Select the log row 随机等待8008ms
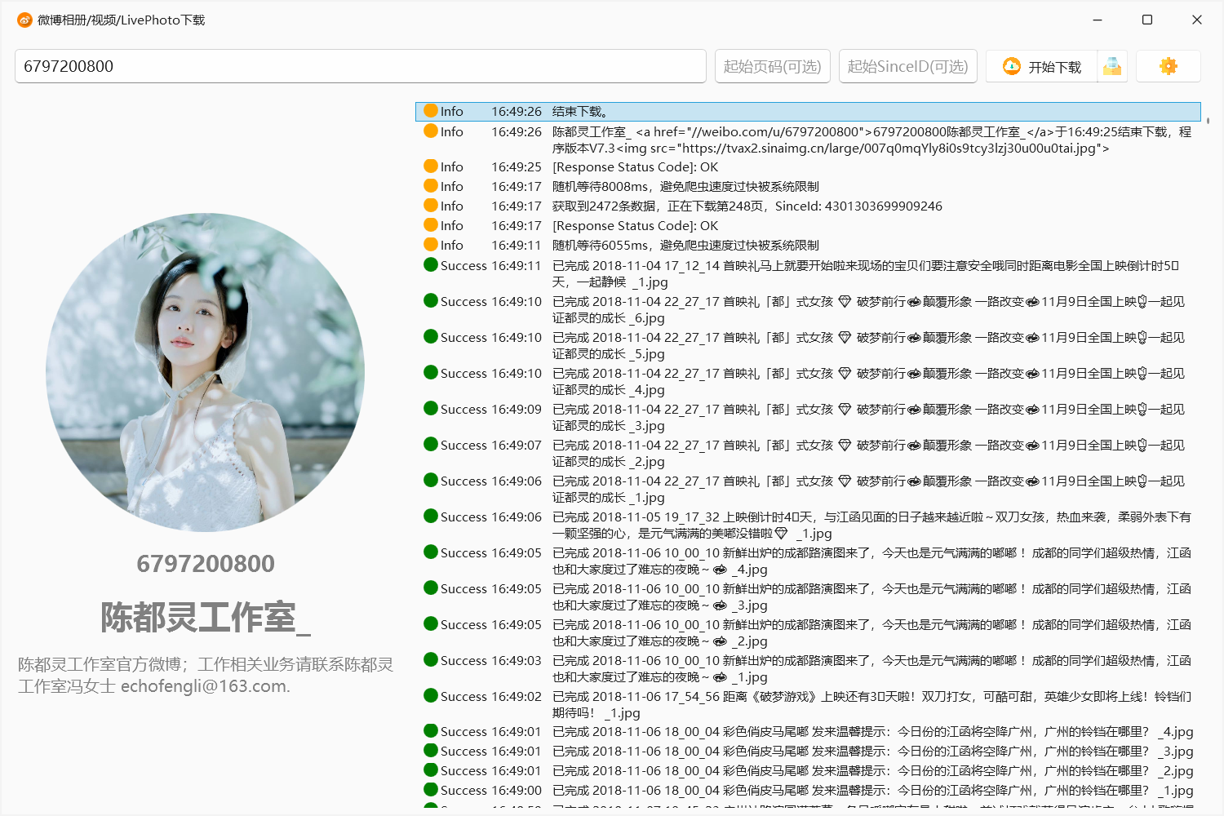 click(808, 186)
